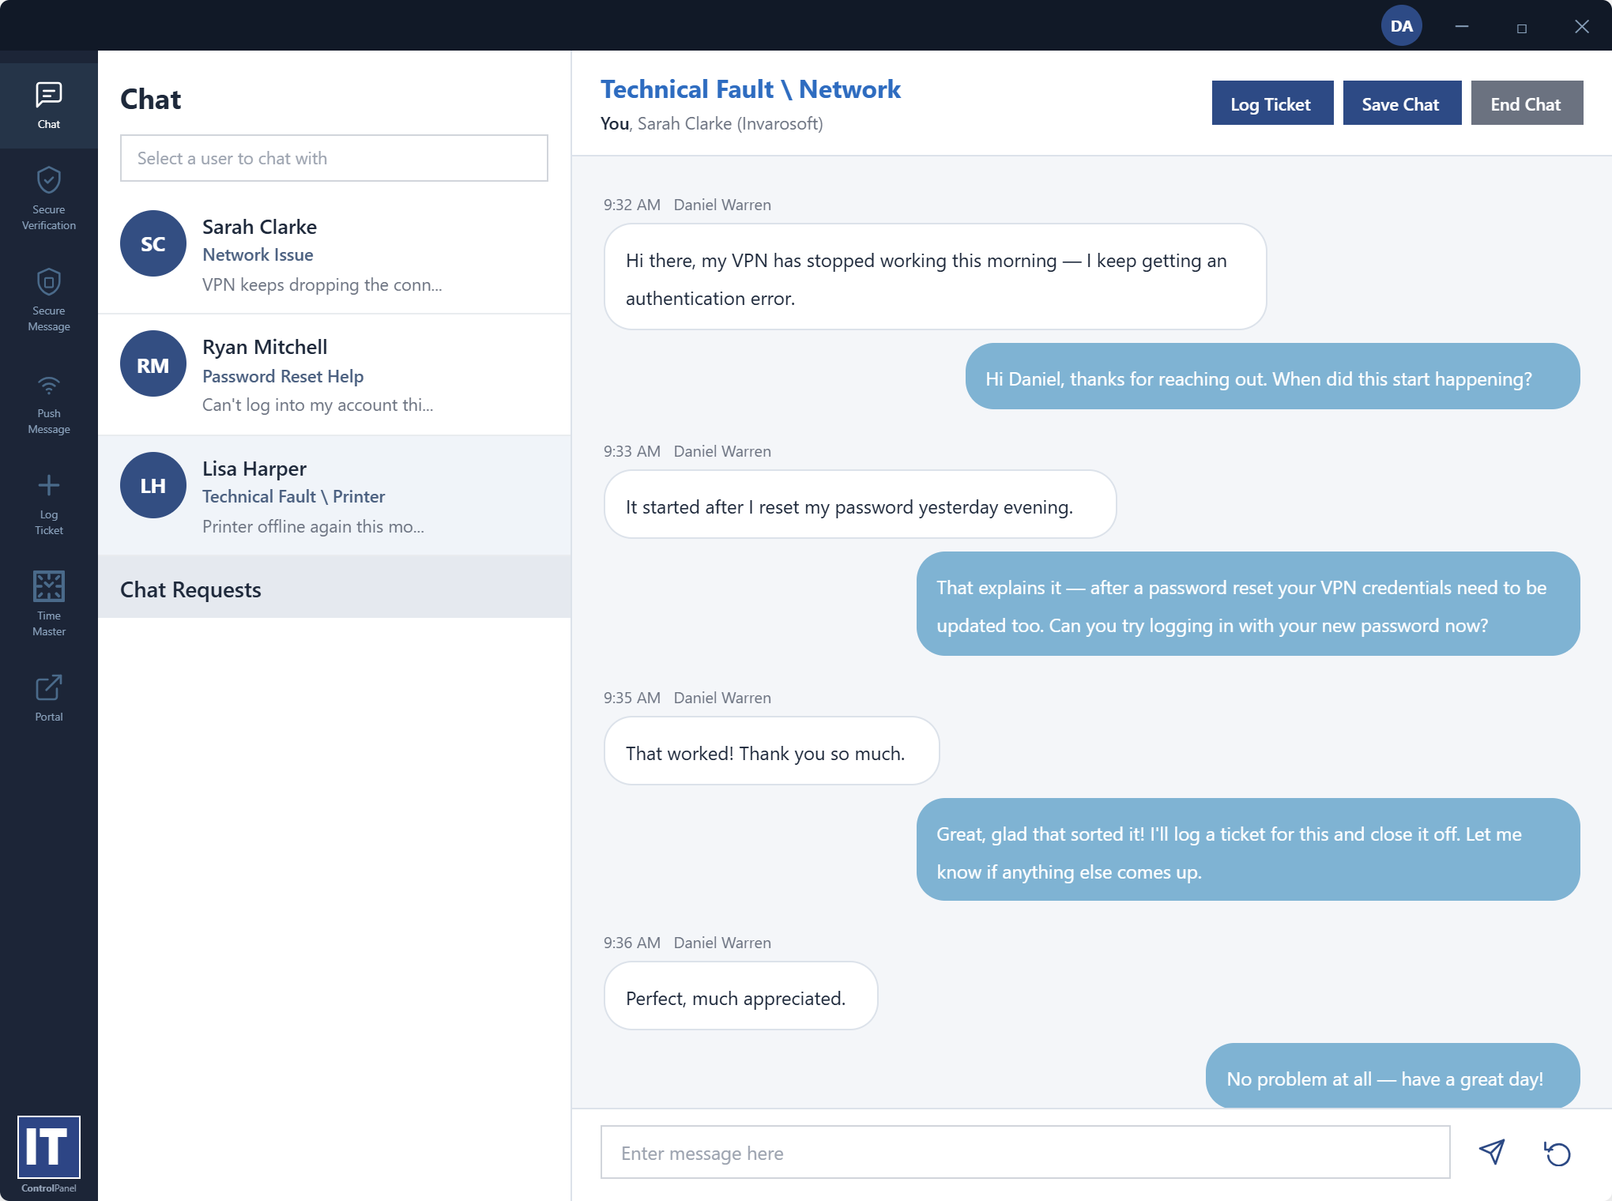Click the participants line 'You, Sarah Clarke (Invarosoft)'
This screenshot has width=1612, height=1201.
[x=712, y=123]
